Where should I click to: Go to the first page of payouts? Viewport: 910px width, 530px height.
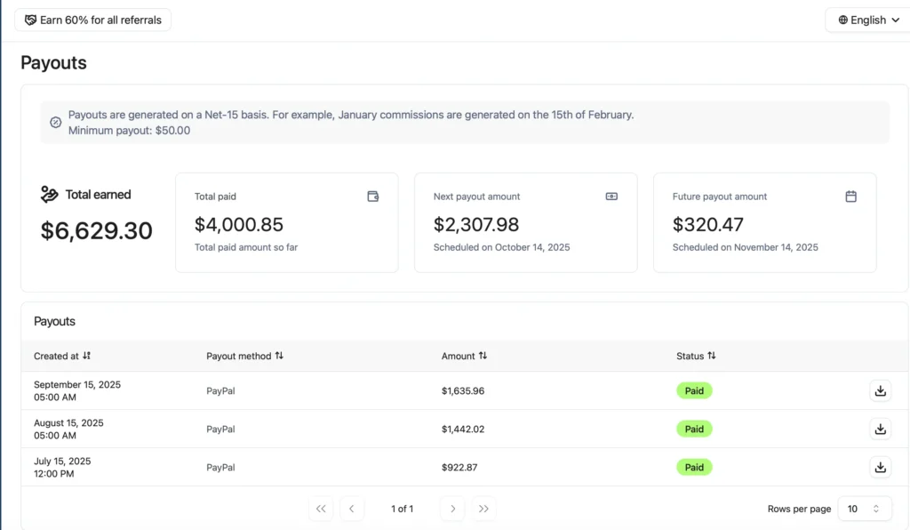coord(321,509)
